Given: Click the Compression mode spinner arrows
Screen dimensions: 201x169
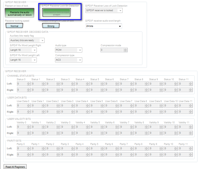Looking at the screenshot, I should click(x=125, y=50).
